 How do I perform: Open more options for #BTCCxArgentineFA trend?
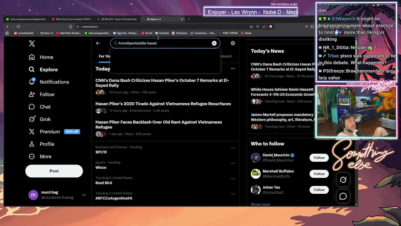coord(233,194)
